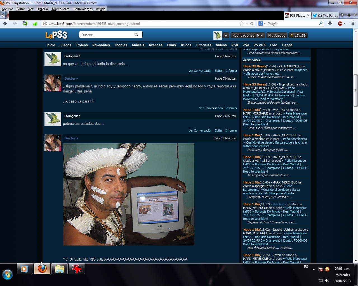Open TrophyLord link in activity sidebar

[286, 84]
